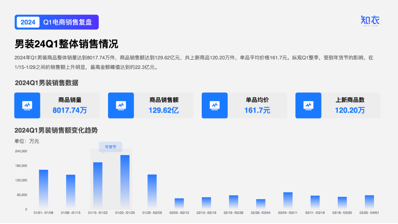Click the 60,000 y-axis label
Viewport: 398px width, 224px height.
click(22, 195)
